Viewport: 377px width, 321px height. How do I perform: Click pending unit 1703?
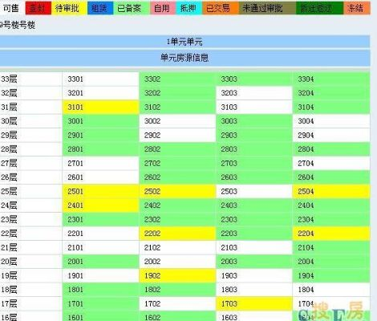[x=254, y=303]
